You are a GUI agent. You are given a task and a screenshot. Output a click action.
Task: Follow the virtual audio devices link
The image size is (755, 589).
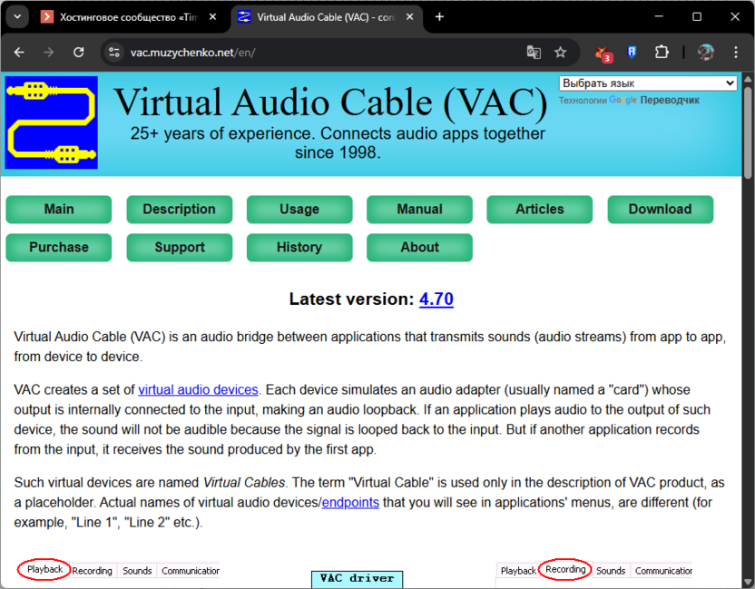coord(199,389)
